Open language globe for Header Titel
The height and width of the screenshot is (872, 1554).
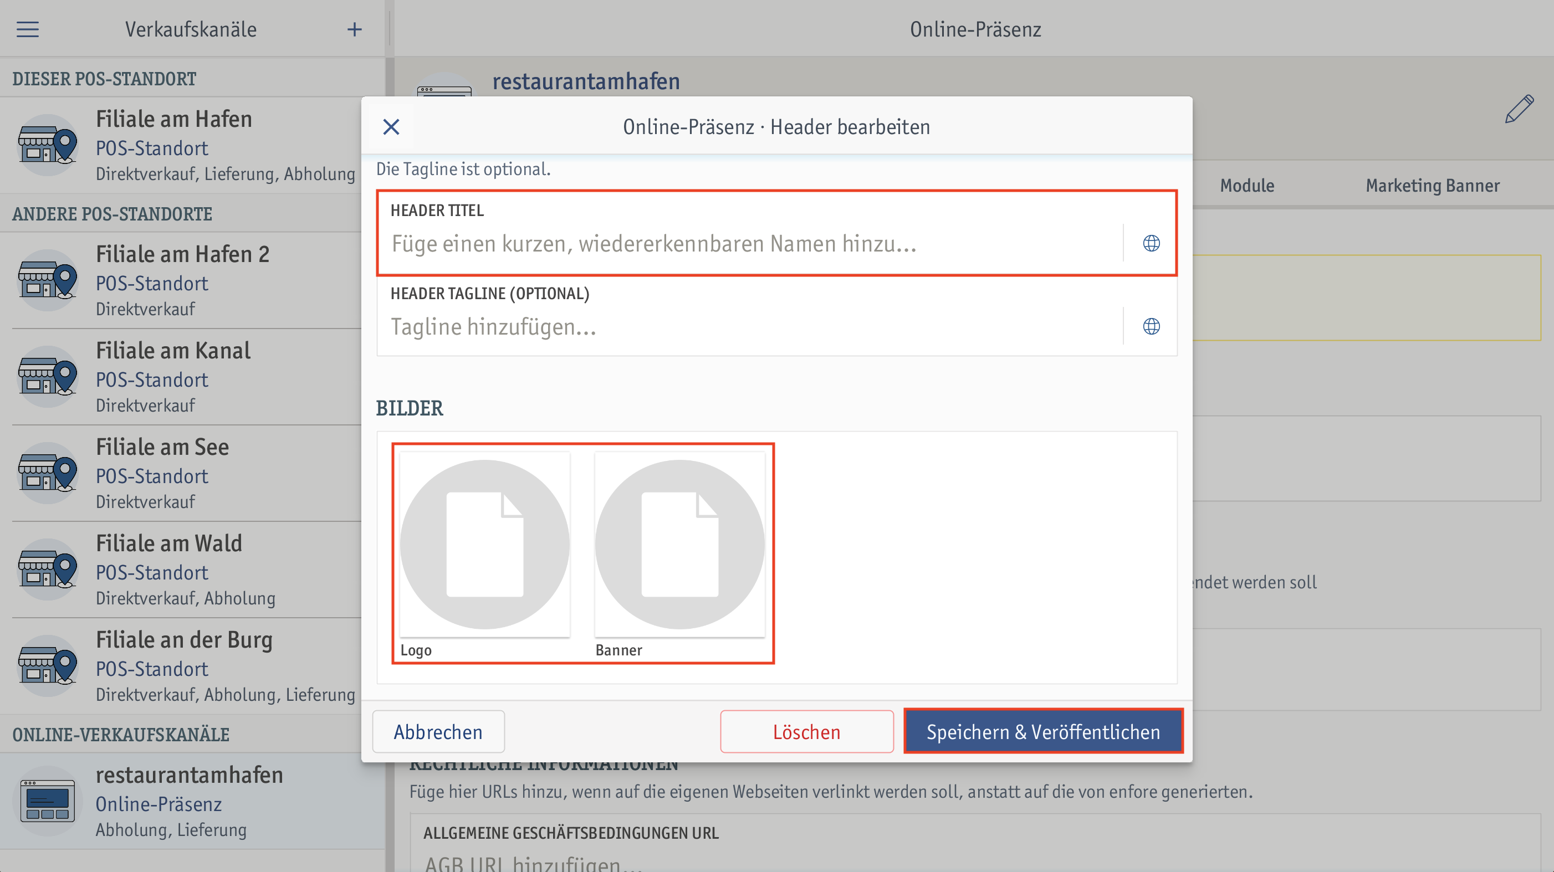click(1151, 244)
